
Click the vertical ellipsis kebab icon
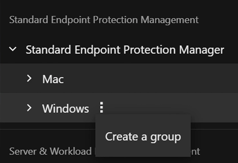coord(101,107)
